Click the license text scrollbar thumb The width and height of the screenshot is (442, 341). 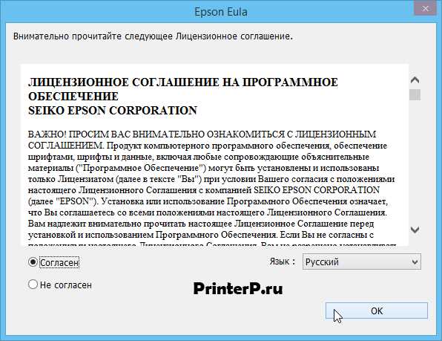point(415,95)
